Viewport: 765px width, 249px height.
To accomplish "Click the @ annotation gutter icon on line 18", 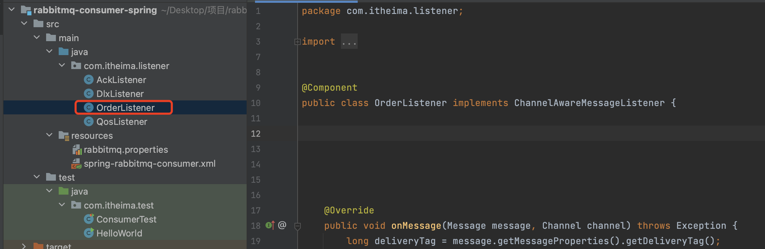I will (x=282, y=226).
